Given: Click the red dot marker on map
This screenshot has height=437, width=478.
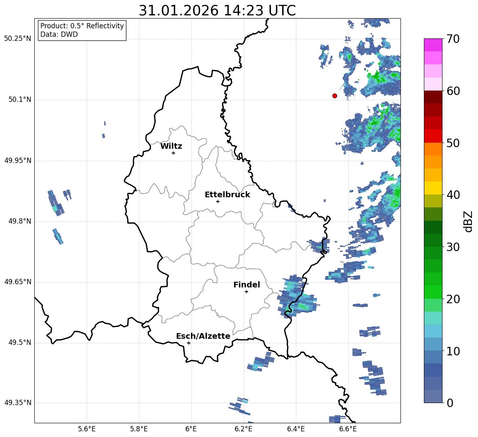Looking at the screenshot, I should pos(335,96).
